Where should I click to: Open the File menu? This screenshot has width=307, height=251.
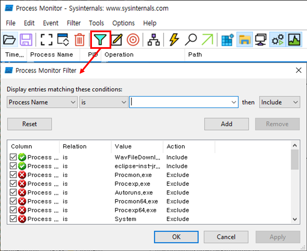[11, 23]
